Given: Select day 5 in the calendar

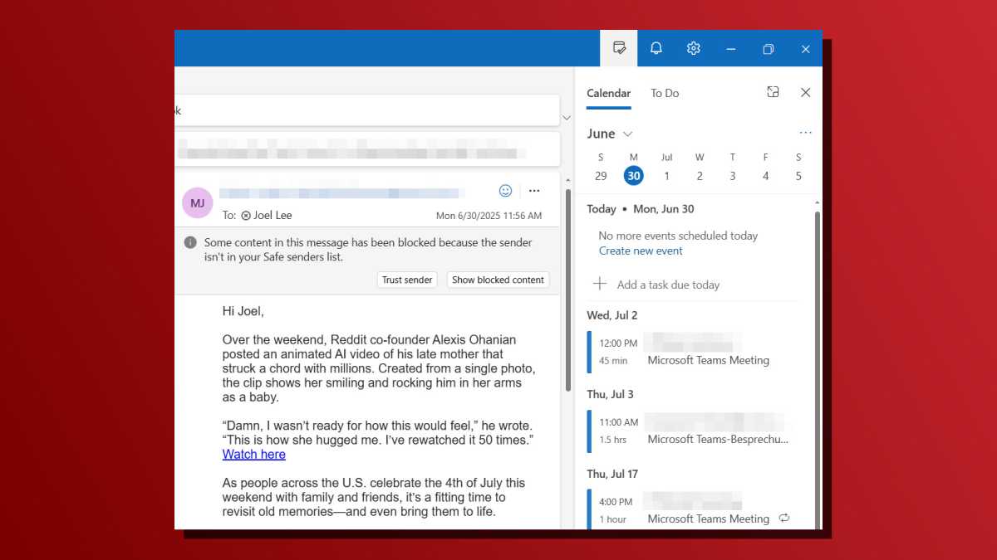Looking at the screenshot, I should pyautogui.click(x=798, y=176).
